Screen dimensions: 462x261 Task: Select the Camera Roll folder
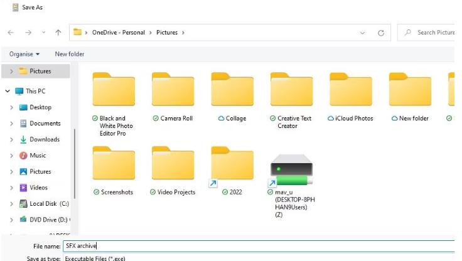(173, 97)
